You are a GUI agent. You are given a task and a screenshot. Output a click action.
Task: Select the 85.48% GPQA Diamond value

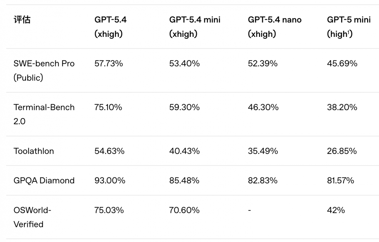coord(184,181)
